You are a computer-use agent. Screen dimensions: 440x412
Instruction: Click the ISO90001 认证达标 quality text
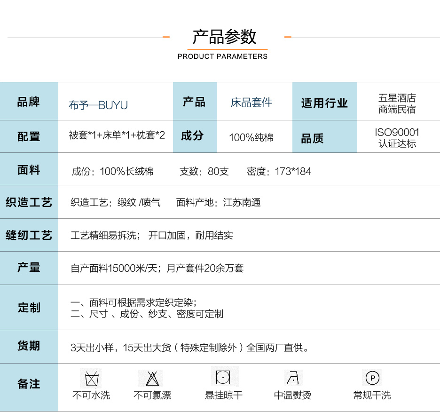(x=397, y=138)
